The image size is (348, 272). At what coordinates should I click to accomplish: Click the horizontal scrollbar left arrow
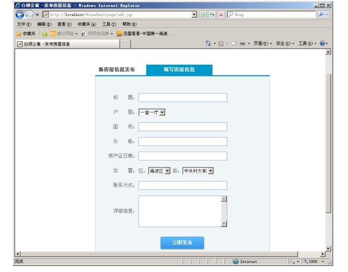tap(18, 254)
